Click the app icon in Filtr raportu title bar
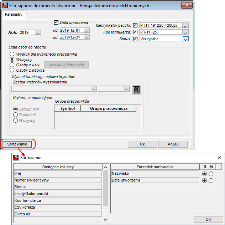225x225 pixels. [x=5, y=6]
